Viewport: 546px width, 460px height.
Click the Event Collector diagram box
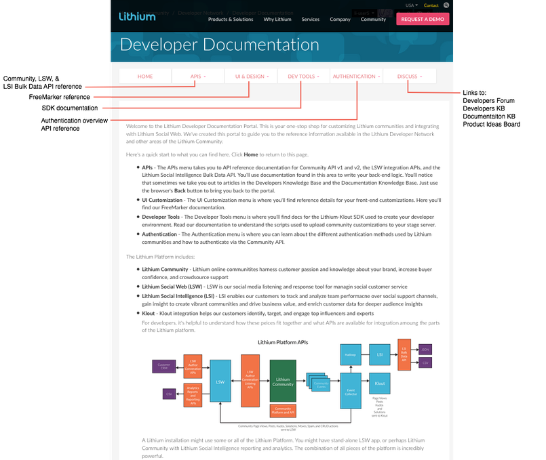point(351,391)
